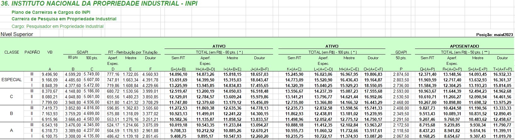Image resolution: width=515 pixels, height=140 pixels.
Task: Click the formula label 'H=(A+B+D)'
Action: click(x=205, y=69)
